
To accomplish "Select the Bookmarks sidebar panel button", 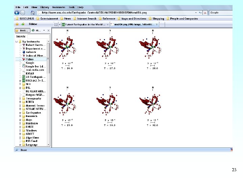I will [23, 30].
